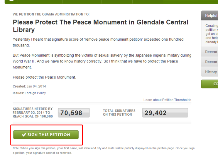Select the Recent tab just below the helpful text
Screen dimensions: 218x156
(x=209, y=52)
